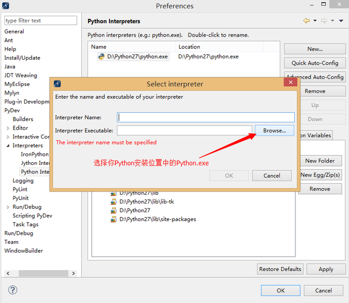Select Jython Interpreter entry
This screenshot has width=349, height=303.
click(35, 163)
